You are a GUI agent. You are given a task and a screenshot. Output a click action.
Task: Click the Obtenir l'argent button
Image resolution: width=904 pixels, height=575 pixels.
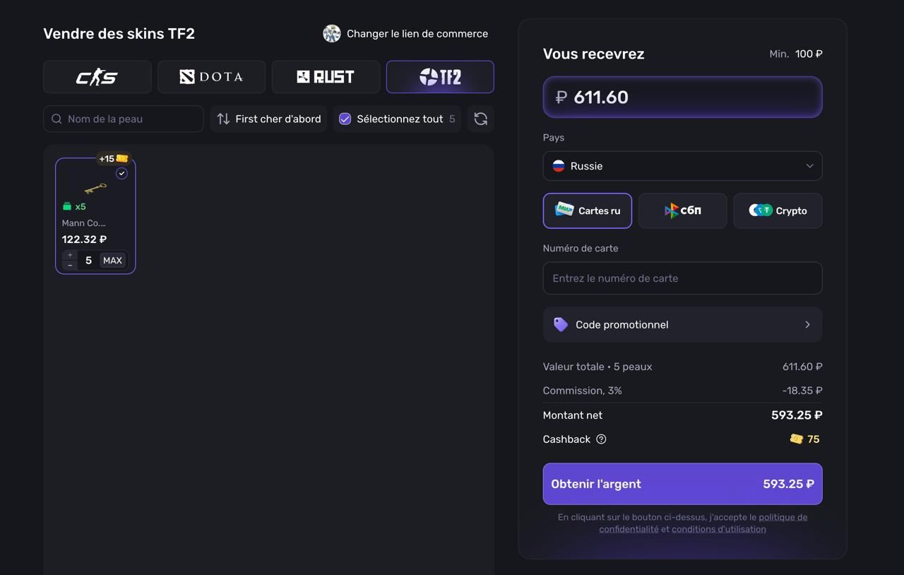(682, 484)
